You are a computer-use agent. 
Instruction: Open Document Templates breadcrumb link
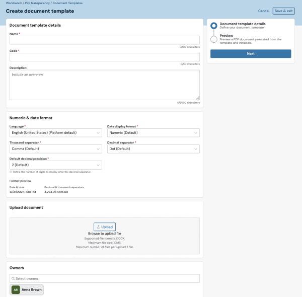click(x=67, y=3)
